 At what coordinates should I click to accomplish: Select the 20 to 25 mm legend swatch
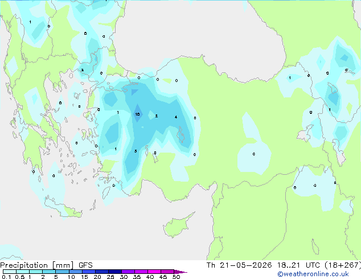(102, 272)
